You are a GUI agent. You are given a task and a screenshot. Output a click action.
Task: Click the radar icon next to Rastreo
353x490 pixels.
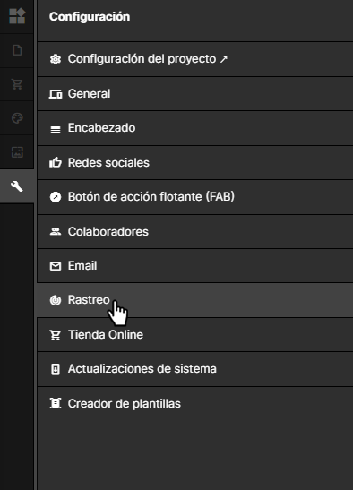pyautogui.click(x=56, y=300)
